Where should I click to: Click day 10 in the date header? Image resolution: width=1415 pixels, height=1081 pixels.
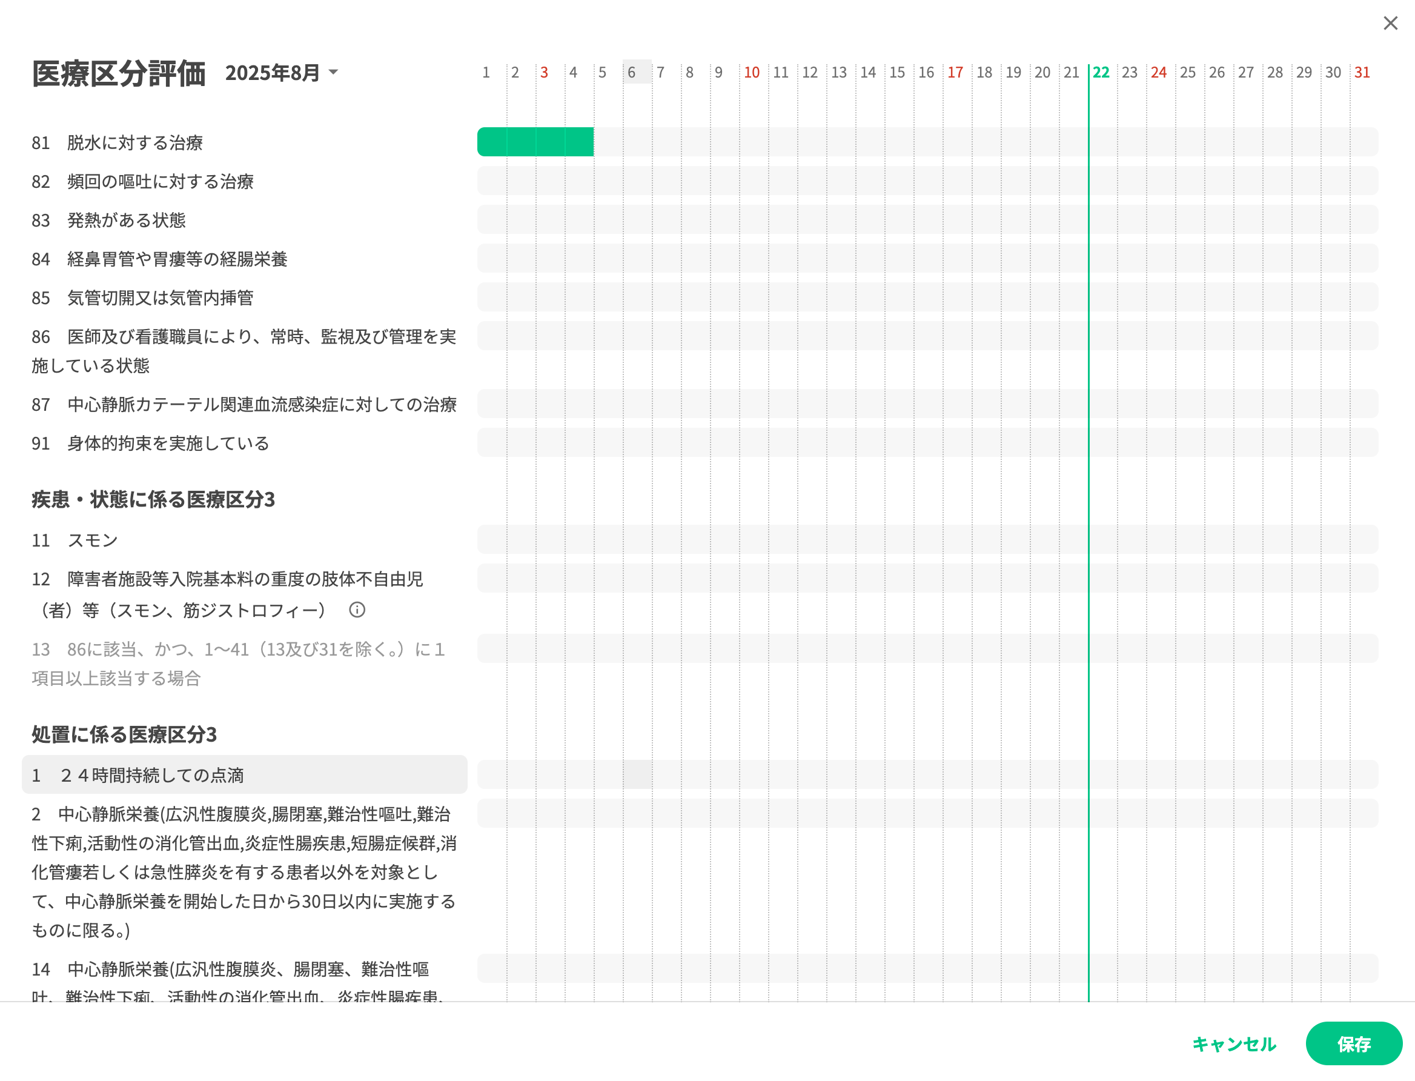pos(751,72)
